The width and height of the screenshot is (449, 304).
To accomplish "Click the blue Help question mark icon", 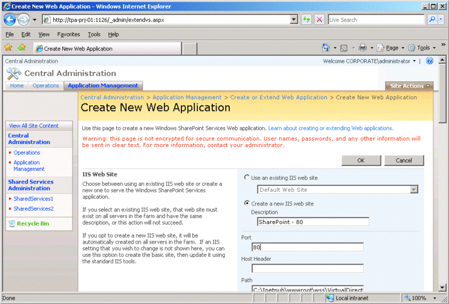I will [429, 60].
